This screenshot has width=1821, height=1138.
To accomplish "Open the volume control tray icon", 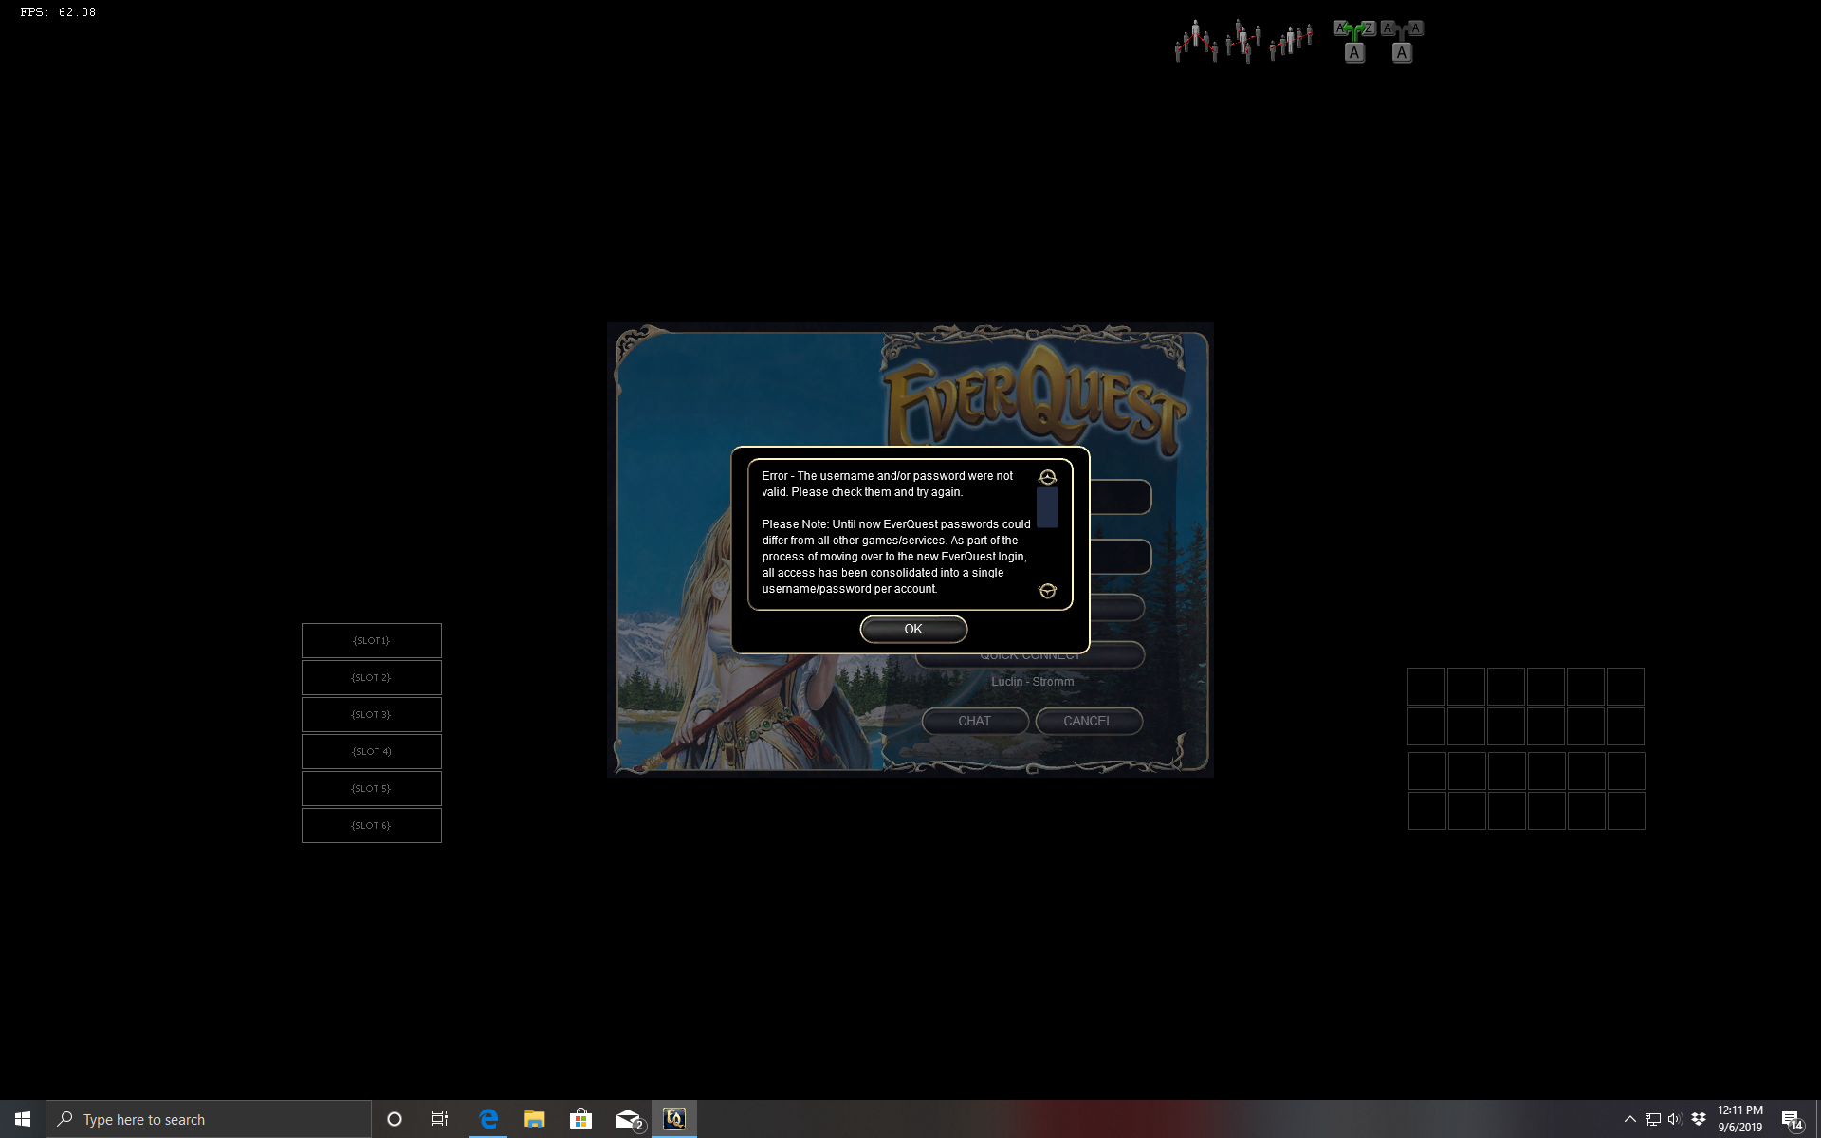I will pos(1675,1119).
